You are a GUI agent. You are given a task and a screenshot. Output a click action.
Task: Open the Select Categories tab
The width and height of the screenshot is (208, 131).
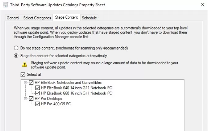[37, 18]
